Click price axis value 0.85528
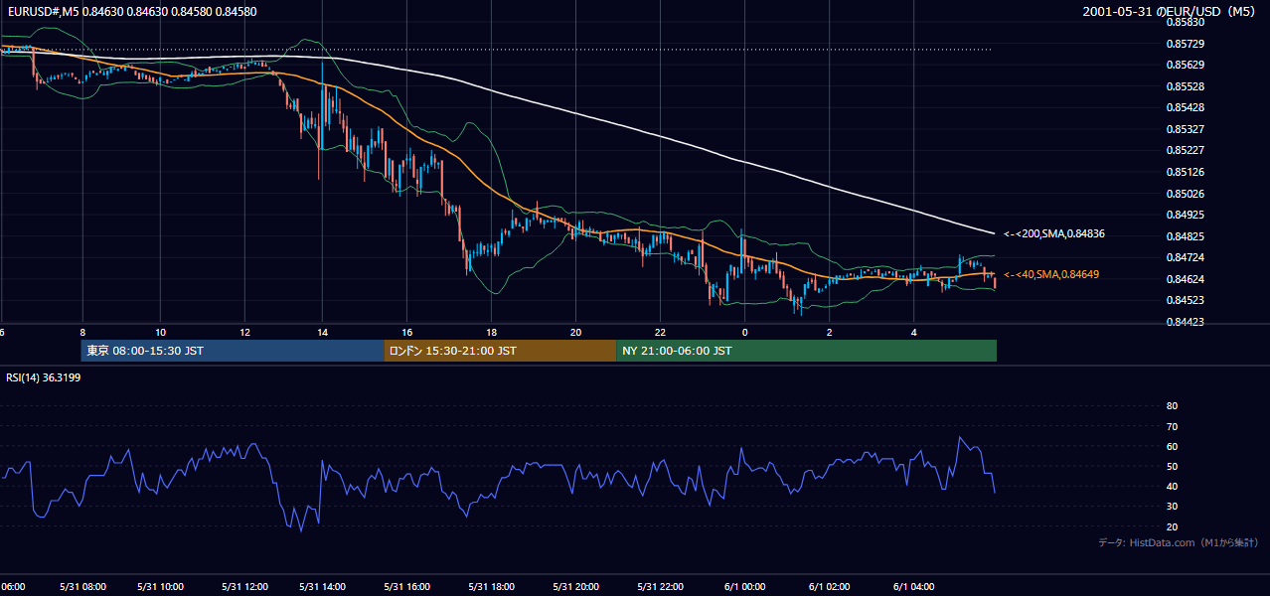 [1185, 86]
